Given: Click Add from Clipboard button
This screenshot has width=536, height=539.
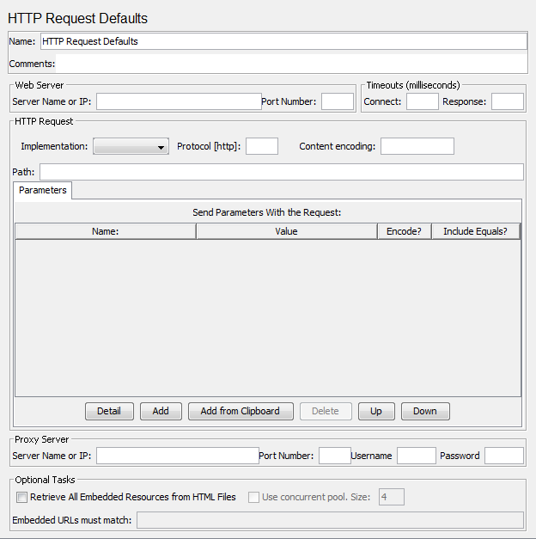Looking at the screenshot, I should [x=240, y=411].
